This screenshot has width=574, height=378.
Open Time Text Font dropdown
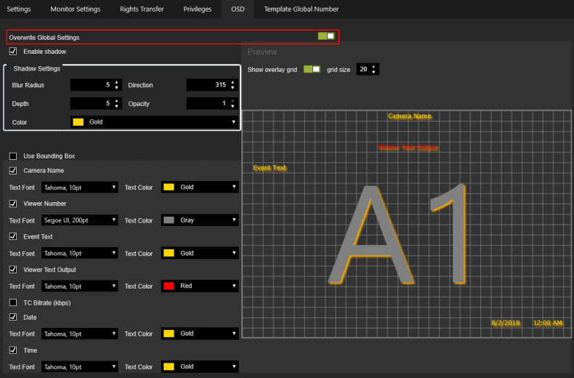(79, 366)
